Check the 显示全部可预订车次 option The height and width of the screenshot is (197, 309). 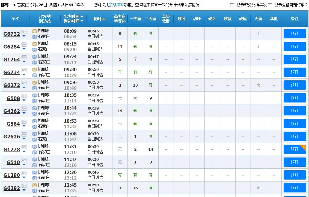click(x=270, y=5)
